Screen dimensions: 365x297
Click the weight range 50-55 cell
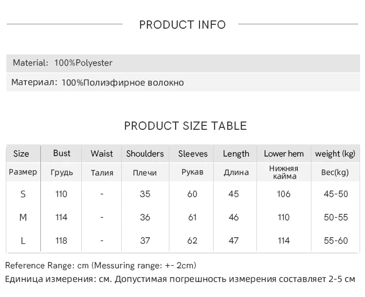(x=336, y=217)
